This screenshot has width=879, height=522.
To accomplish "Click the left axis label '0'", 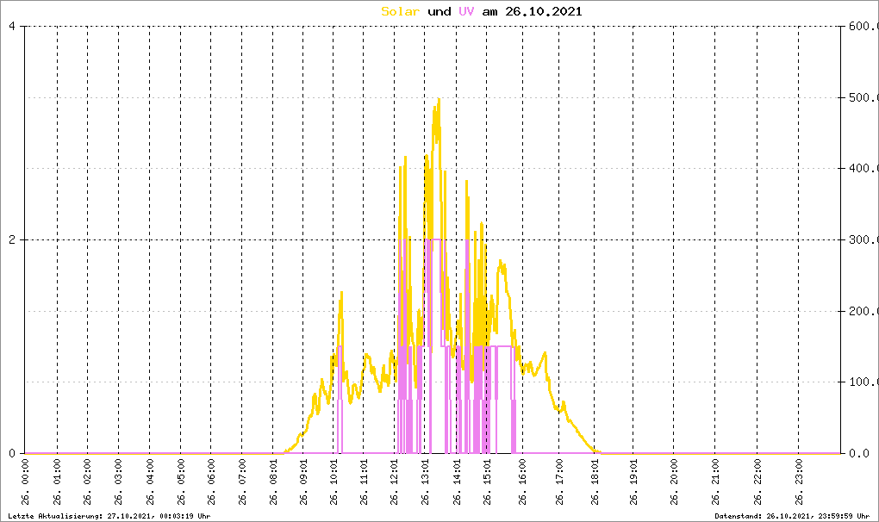I will pyautogui.click(x=12, y=453).
